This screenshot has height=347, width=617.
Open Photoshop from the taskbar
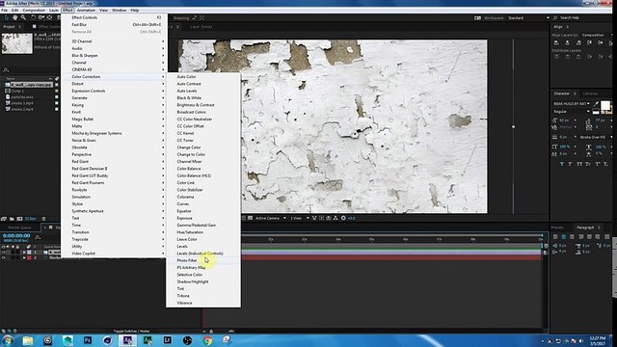pos(88,340)
